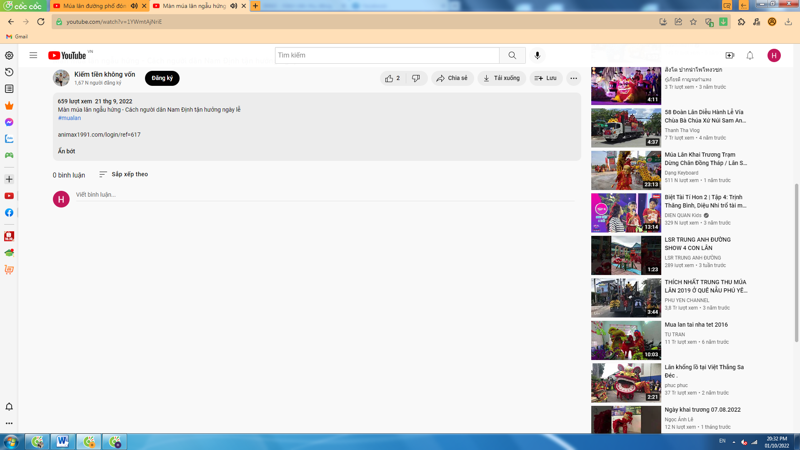Click the thumbs down dislike button
Image resolution: width=800 pixels, height=450 pixels.
[416, 78]
